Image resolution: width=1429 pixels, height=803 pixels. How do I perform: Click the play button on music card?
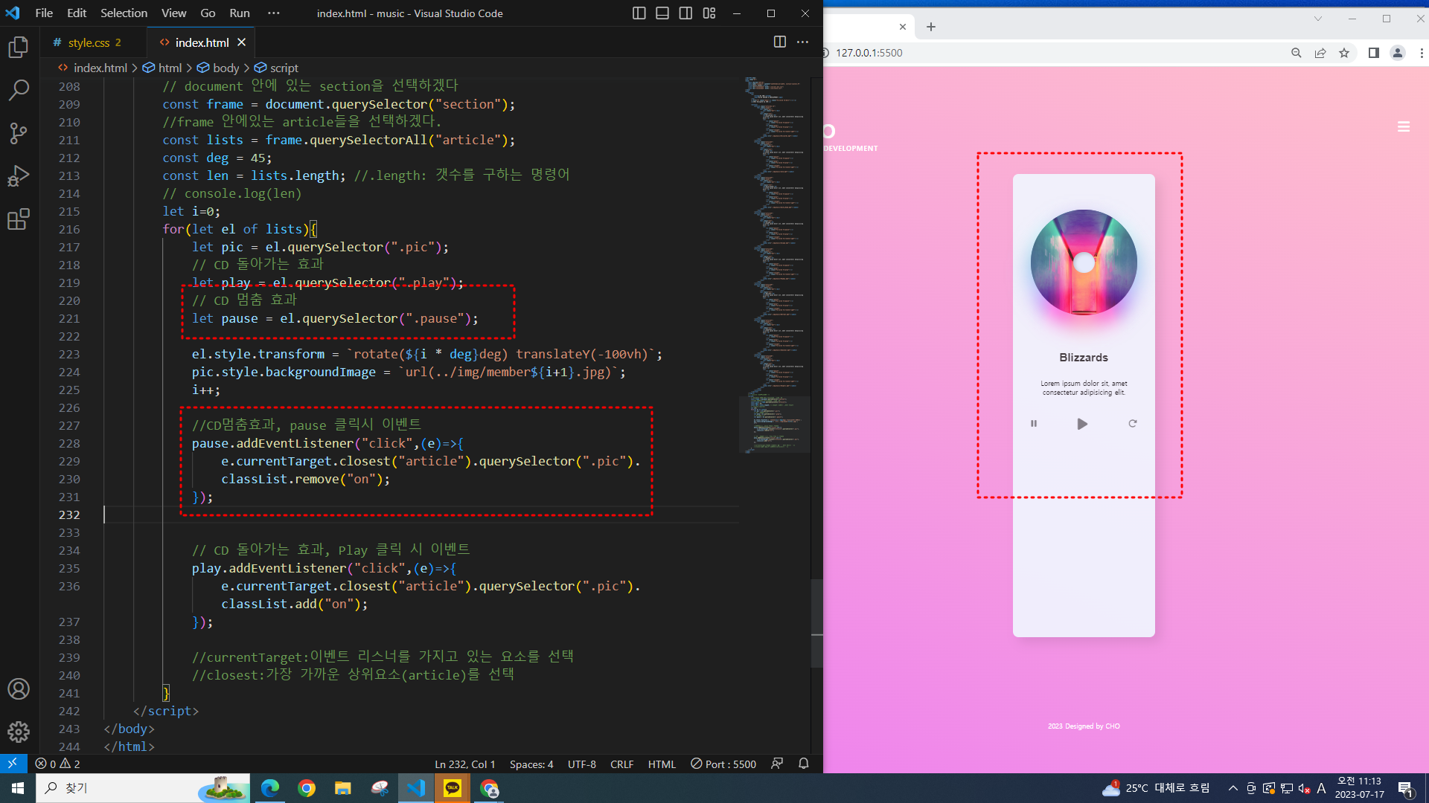click(1082, 424)
